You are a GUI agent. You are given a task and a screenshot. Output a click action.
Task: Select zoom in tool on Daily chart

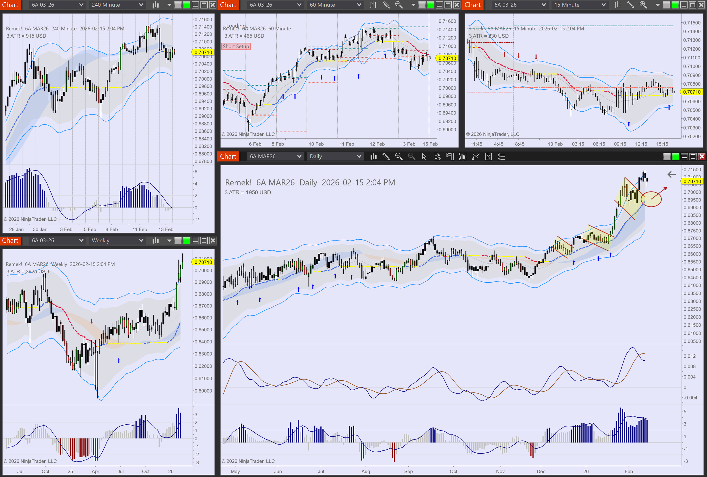click(x=398, y=157)
